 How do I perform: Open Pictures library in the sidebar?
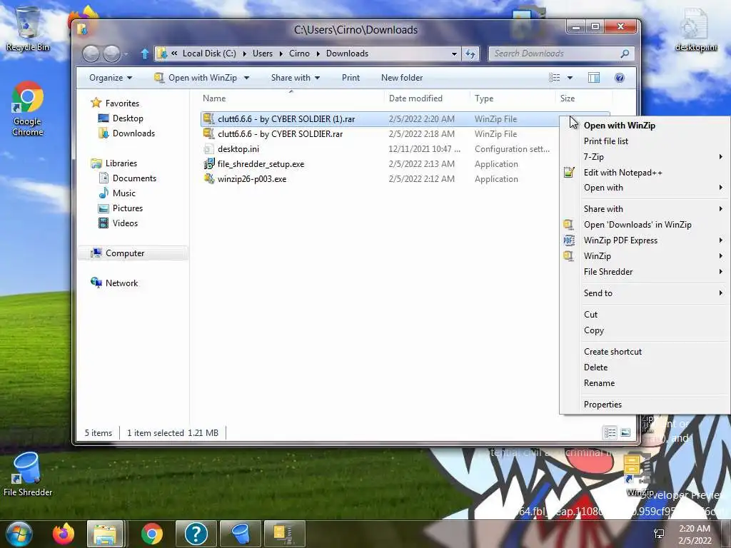click(127, 208)
